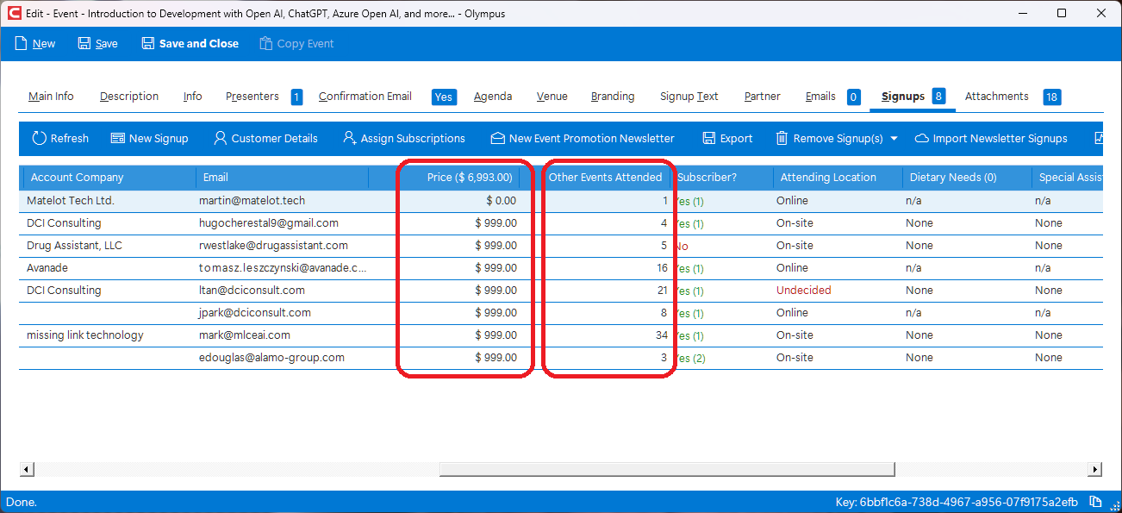Open New Event Promotion Newsletter
The height and width of the screenshot is (513, 1122).
(583, 138)
